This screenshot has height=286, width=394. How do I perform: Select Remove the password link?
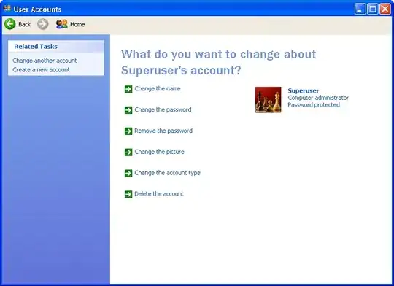(163, 131)
